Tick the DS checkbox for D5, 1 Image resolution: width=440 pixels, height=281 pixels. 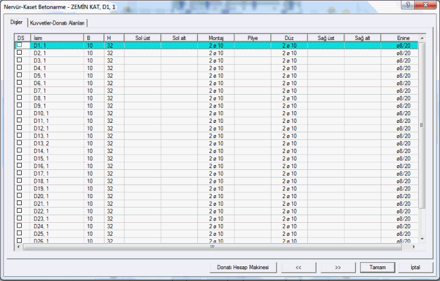pyautogui.click(x=19, y=75)
